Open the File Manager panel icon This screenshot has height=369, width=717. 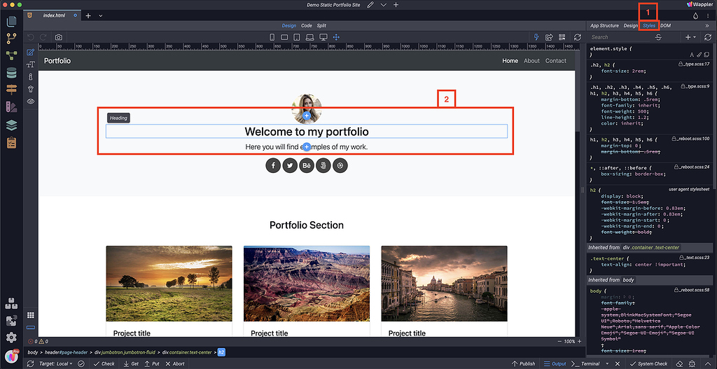coord(11,21)
